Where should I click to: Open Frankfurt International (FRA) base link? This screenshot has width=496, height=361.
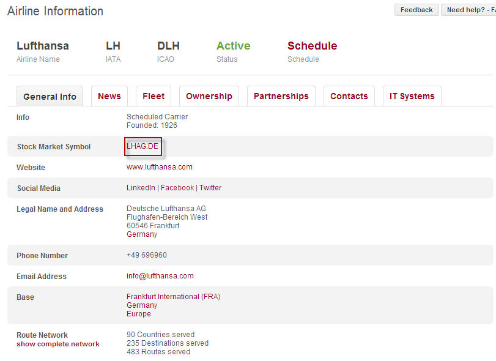click(173, 297)
